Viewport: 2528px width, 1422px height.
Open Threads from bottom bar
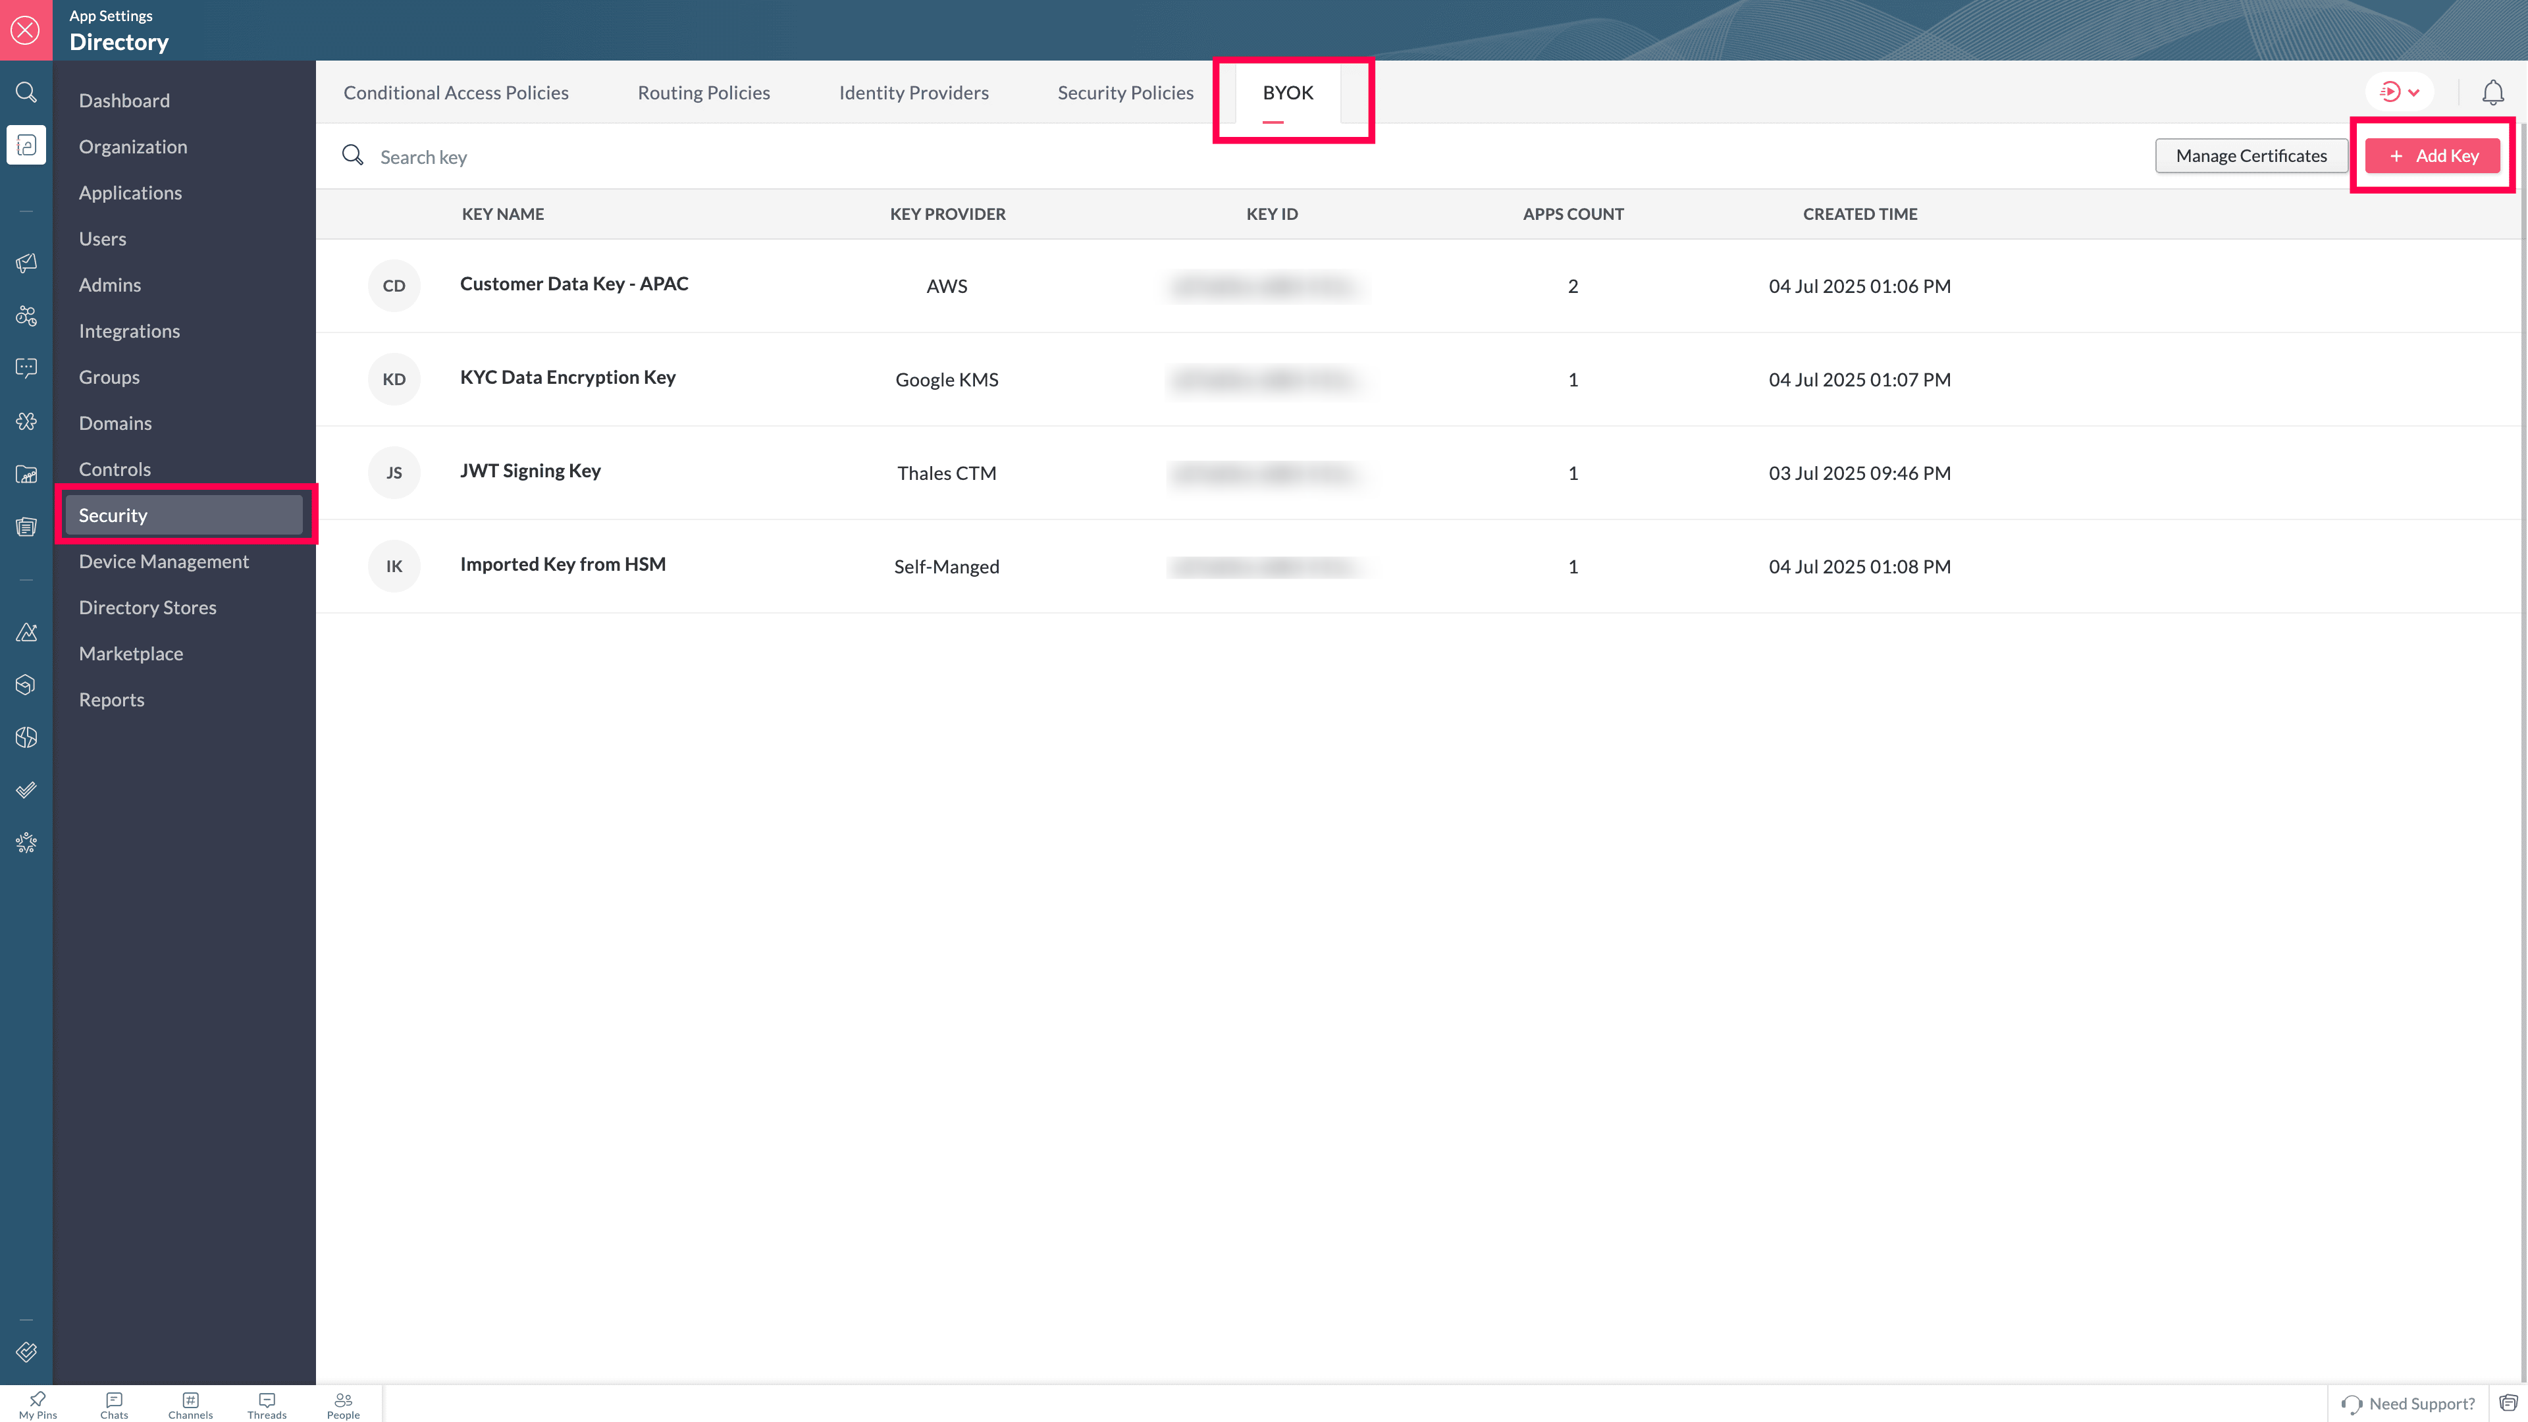coord(267,1404)
